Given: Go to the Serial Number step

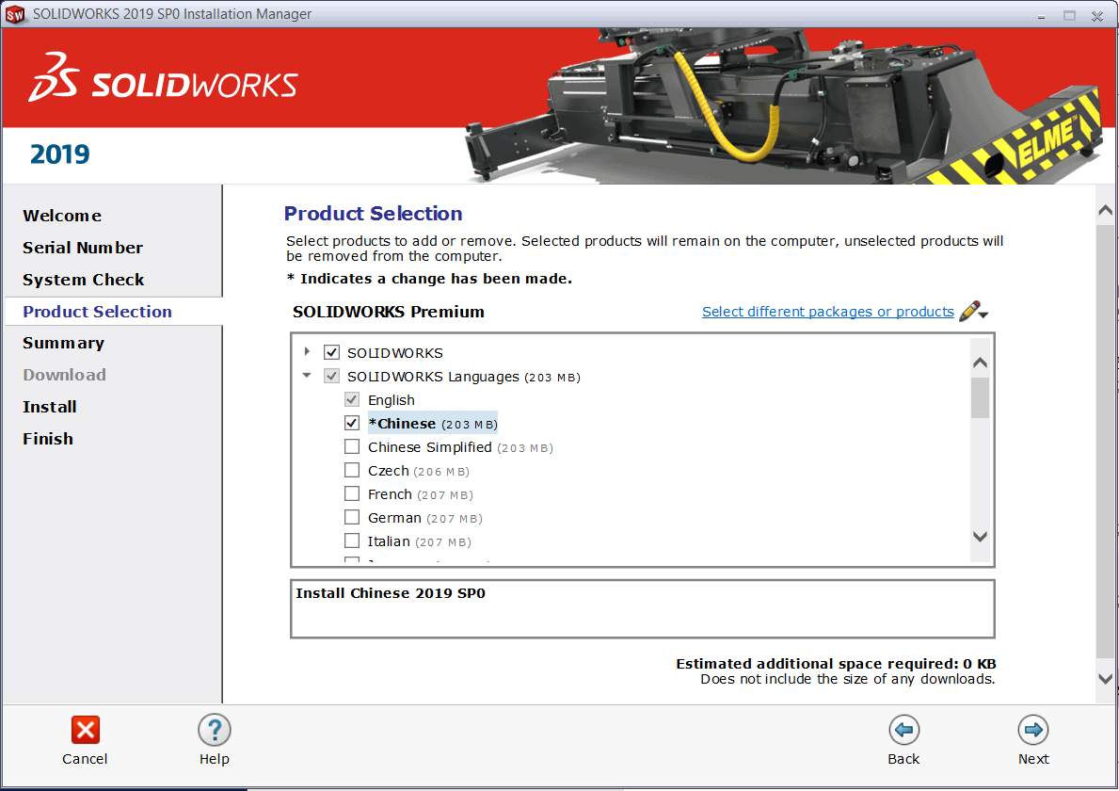Looking at the screenshot, I should click(x=83, y=248).
